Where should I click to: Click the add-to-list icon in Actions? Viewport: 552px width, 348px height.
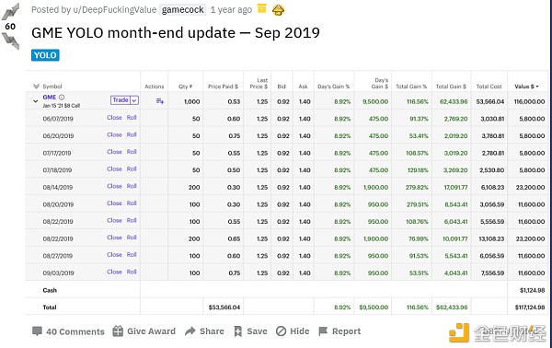click(160, 101)
